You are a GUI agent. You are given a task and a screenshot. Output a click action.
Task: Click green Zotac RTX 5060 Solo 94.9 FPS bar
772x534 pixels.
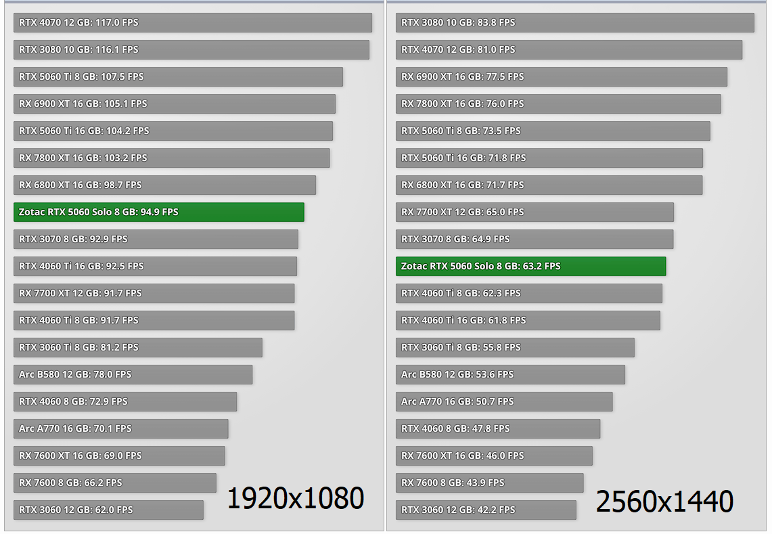pos(159,213)
